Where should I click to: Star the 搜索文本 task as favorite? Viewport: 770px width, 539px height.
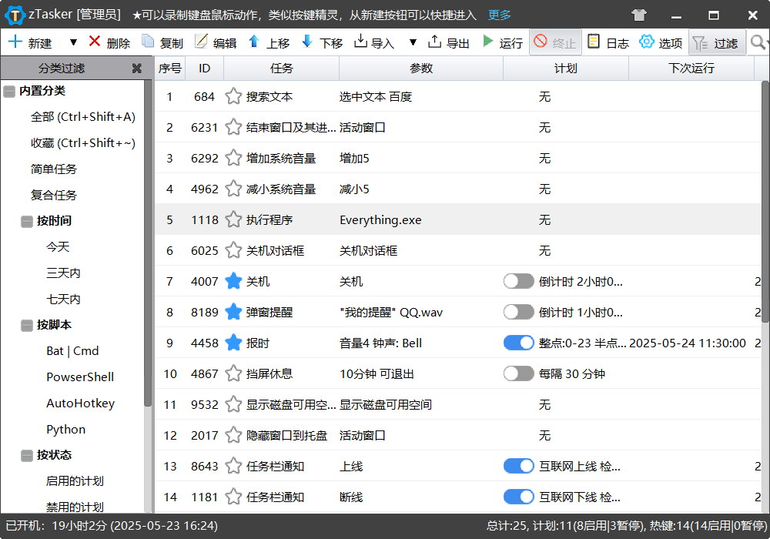click(233, 96)
